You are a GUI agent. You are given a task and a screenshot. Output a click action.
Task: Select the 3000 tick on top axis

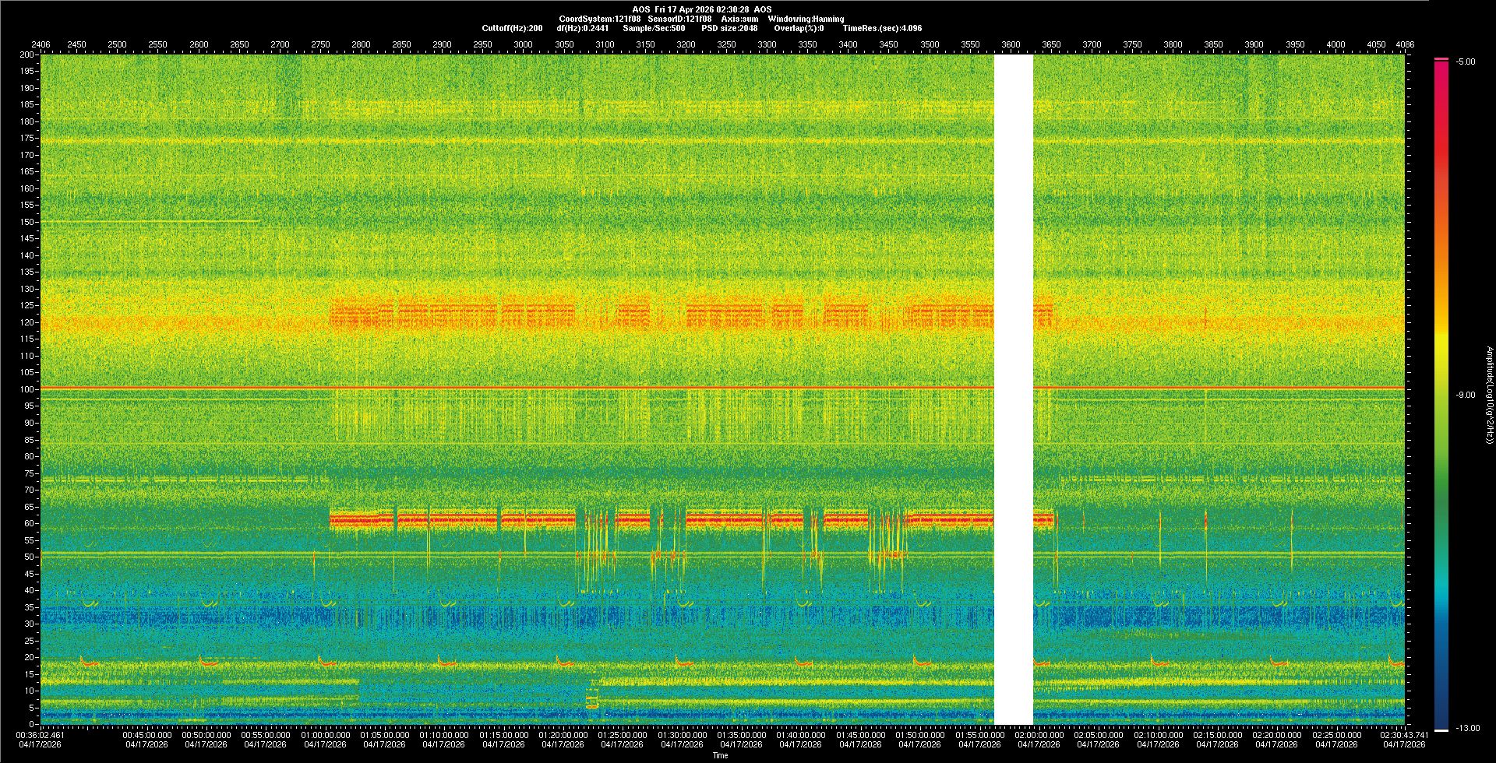tap(523, 44)
